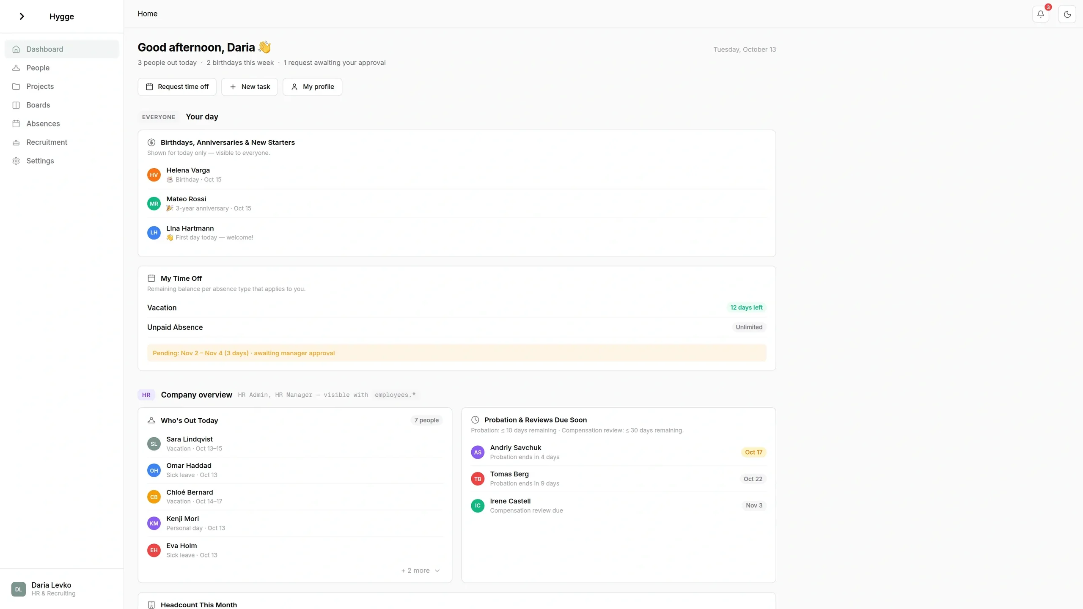Open Andriy Savchuk's name

coord(515,448)
